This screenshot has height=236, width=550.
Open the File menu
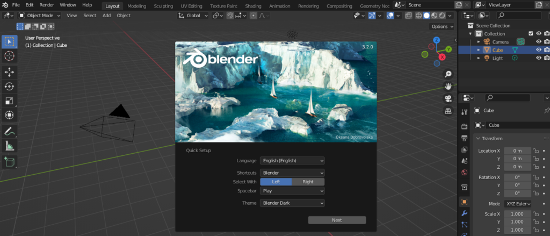[16, 5]
